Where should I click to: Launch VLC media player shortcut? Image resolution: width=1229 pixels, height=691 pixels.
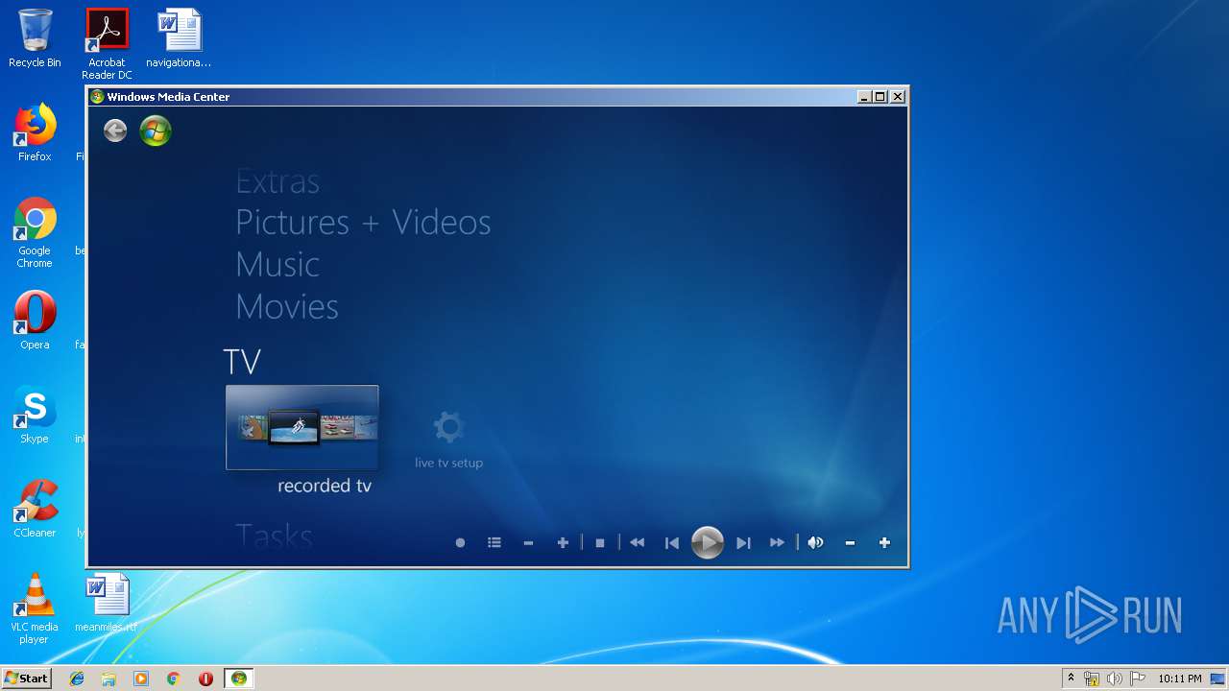click(x=35, y=608)
